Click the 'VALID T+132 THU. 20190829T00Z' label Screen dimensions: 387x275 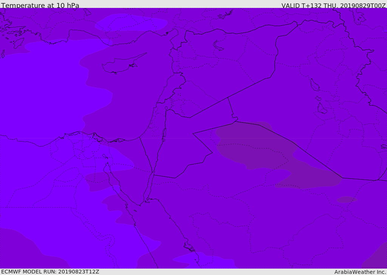click(333, 5)
